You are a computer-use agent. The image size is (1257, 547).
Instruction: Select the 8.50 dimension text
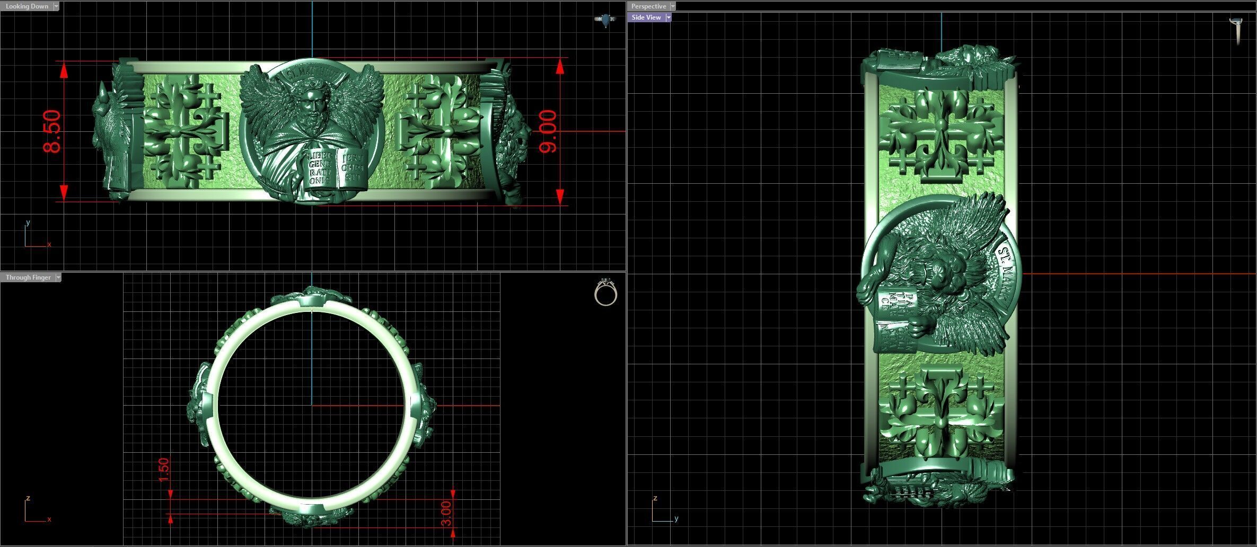click(52, 131)
